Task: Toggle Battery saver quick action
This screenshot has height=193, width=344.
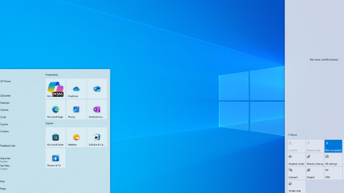Action: [315, 146]
